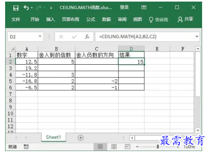Expand the Name Box dropdown arrow
The image size is (208, 153).
click(x=40, y=36)
